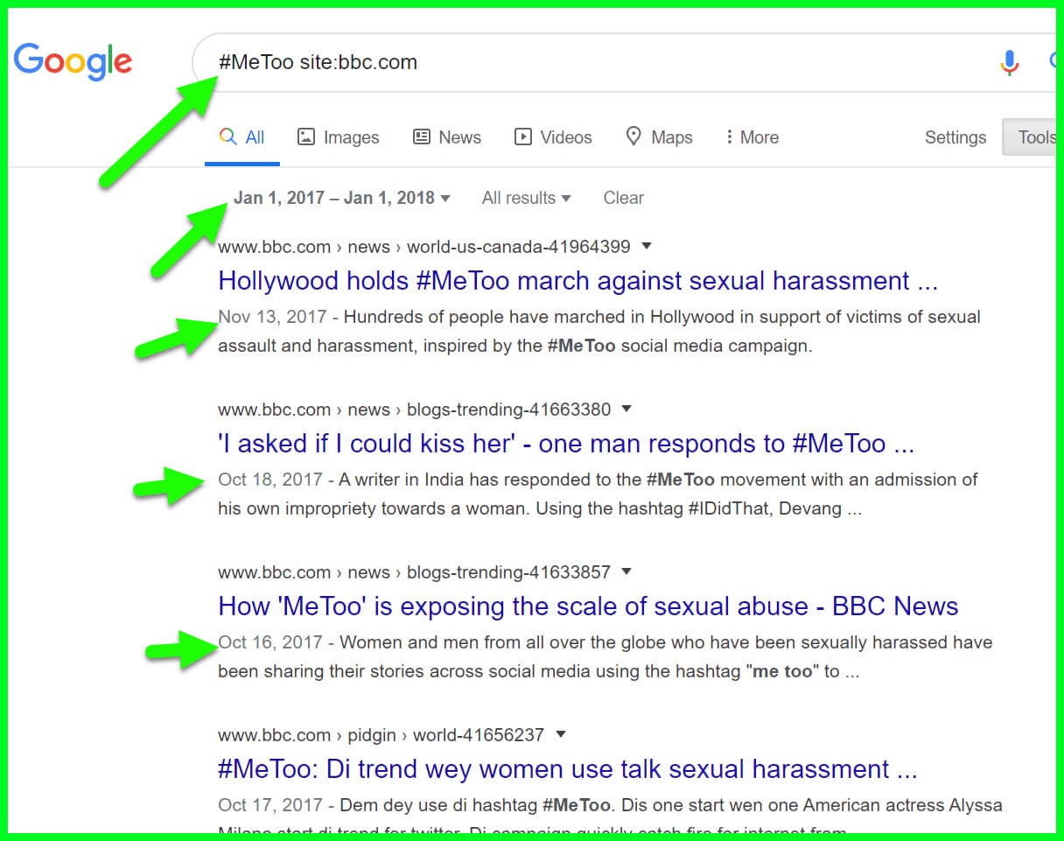
Task: Select the All results tab
Action: [x=242, y=137]
